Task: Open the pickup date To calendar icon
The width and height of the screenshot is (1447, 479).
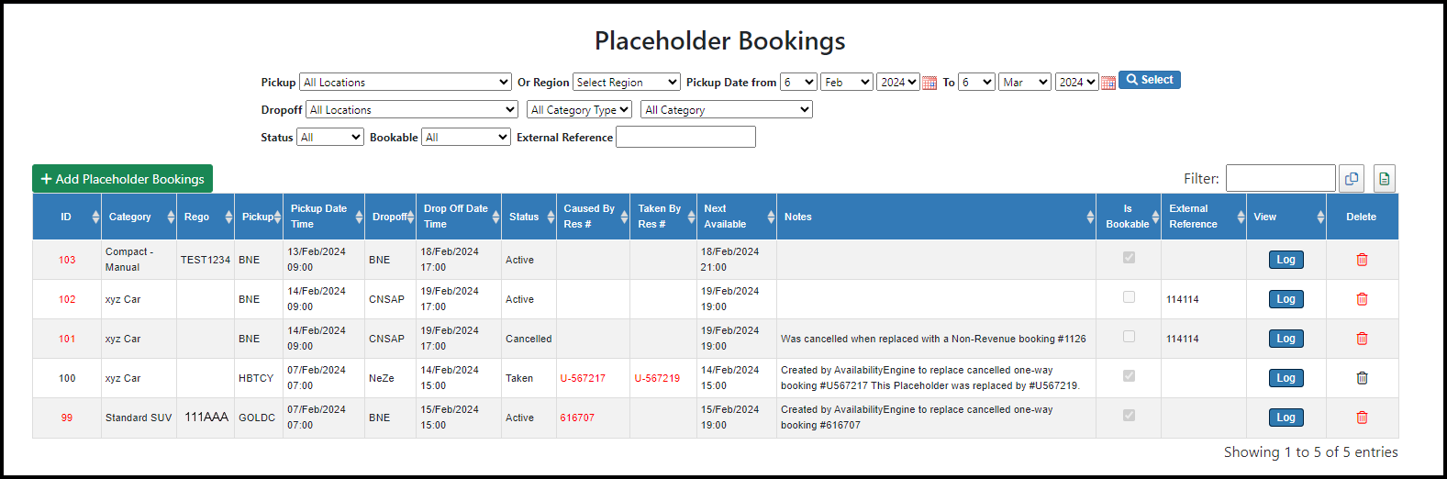Action: pyautogui.click(x=1108, y=83)
